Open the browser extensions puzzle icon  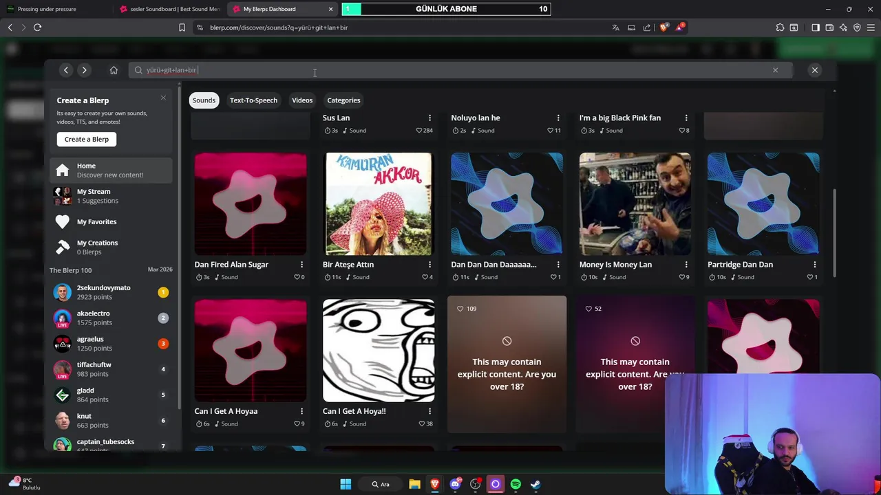[x=780, y=27]
